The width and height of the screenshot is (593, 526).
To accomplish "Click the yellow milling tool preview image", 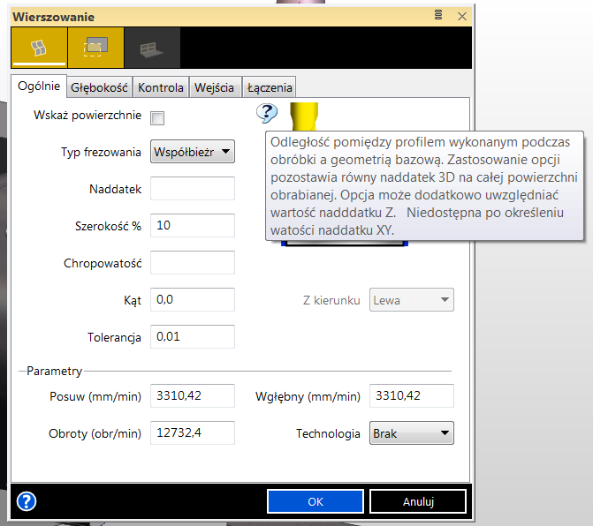I will coord(304,116).
